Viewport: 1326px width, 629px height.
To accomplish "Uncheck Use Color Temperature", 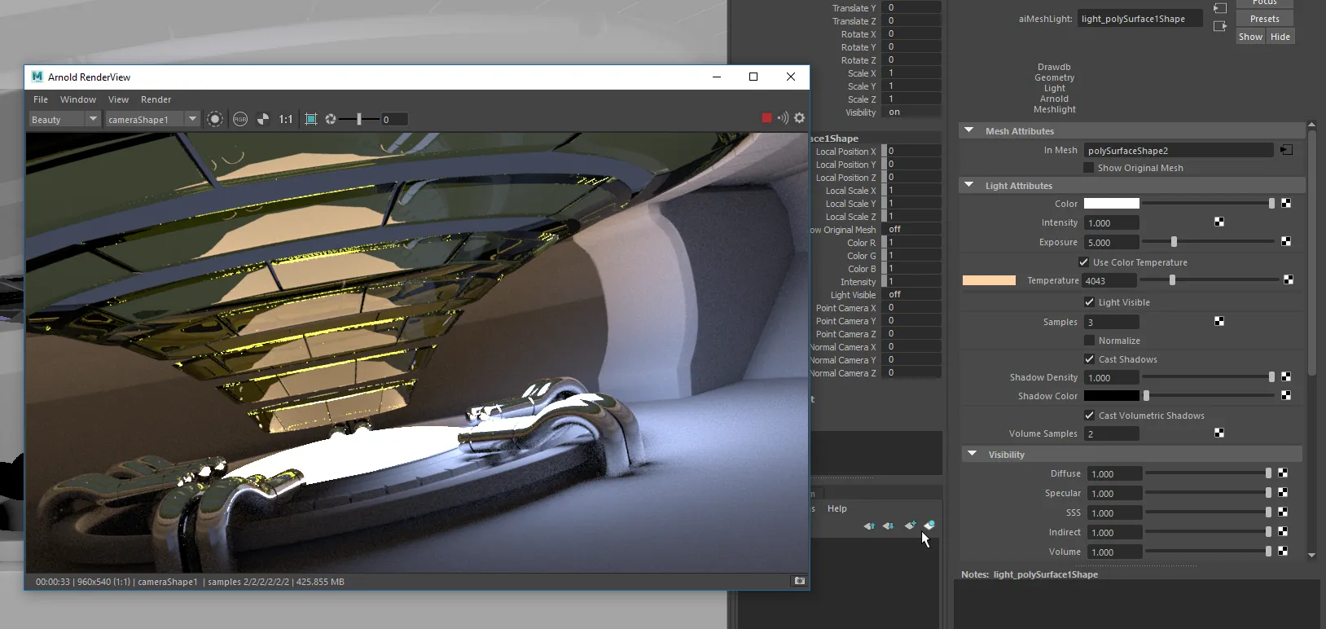I will [1084, 262].
